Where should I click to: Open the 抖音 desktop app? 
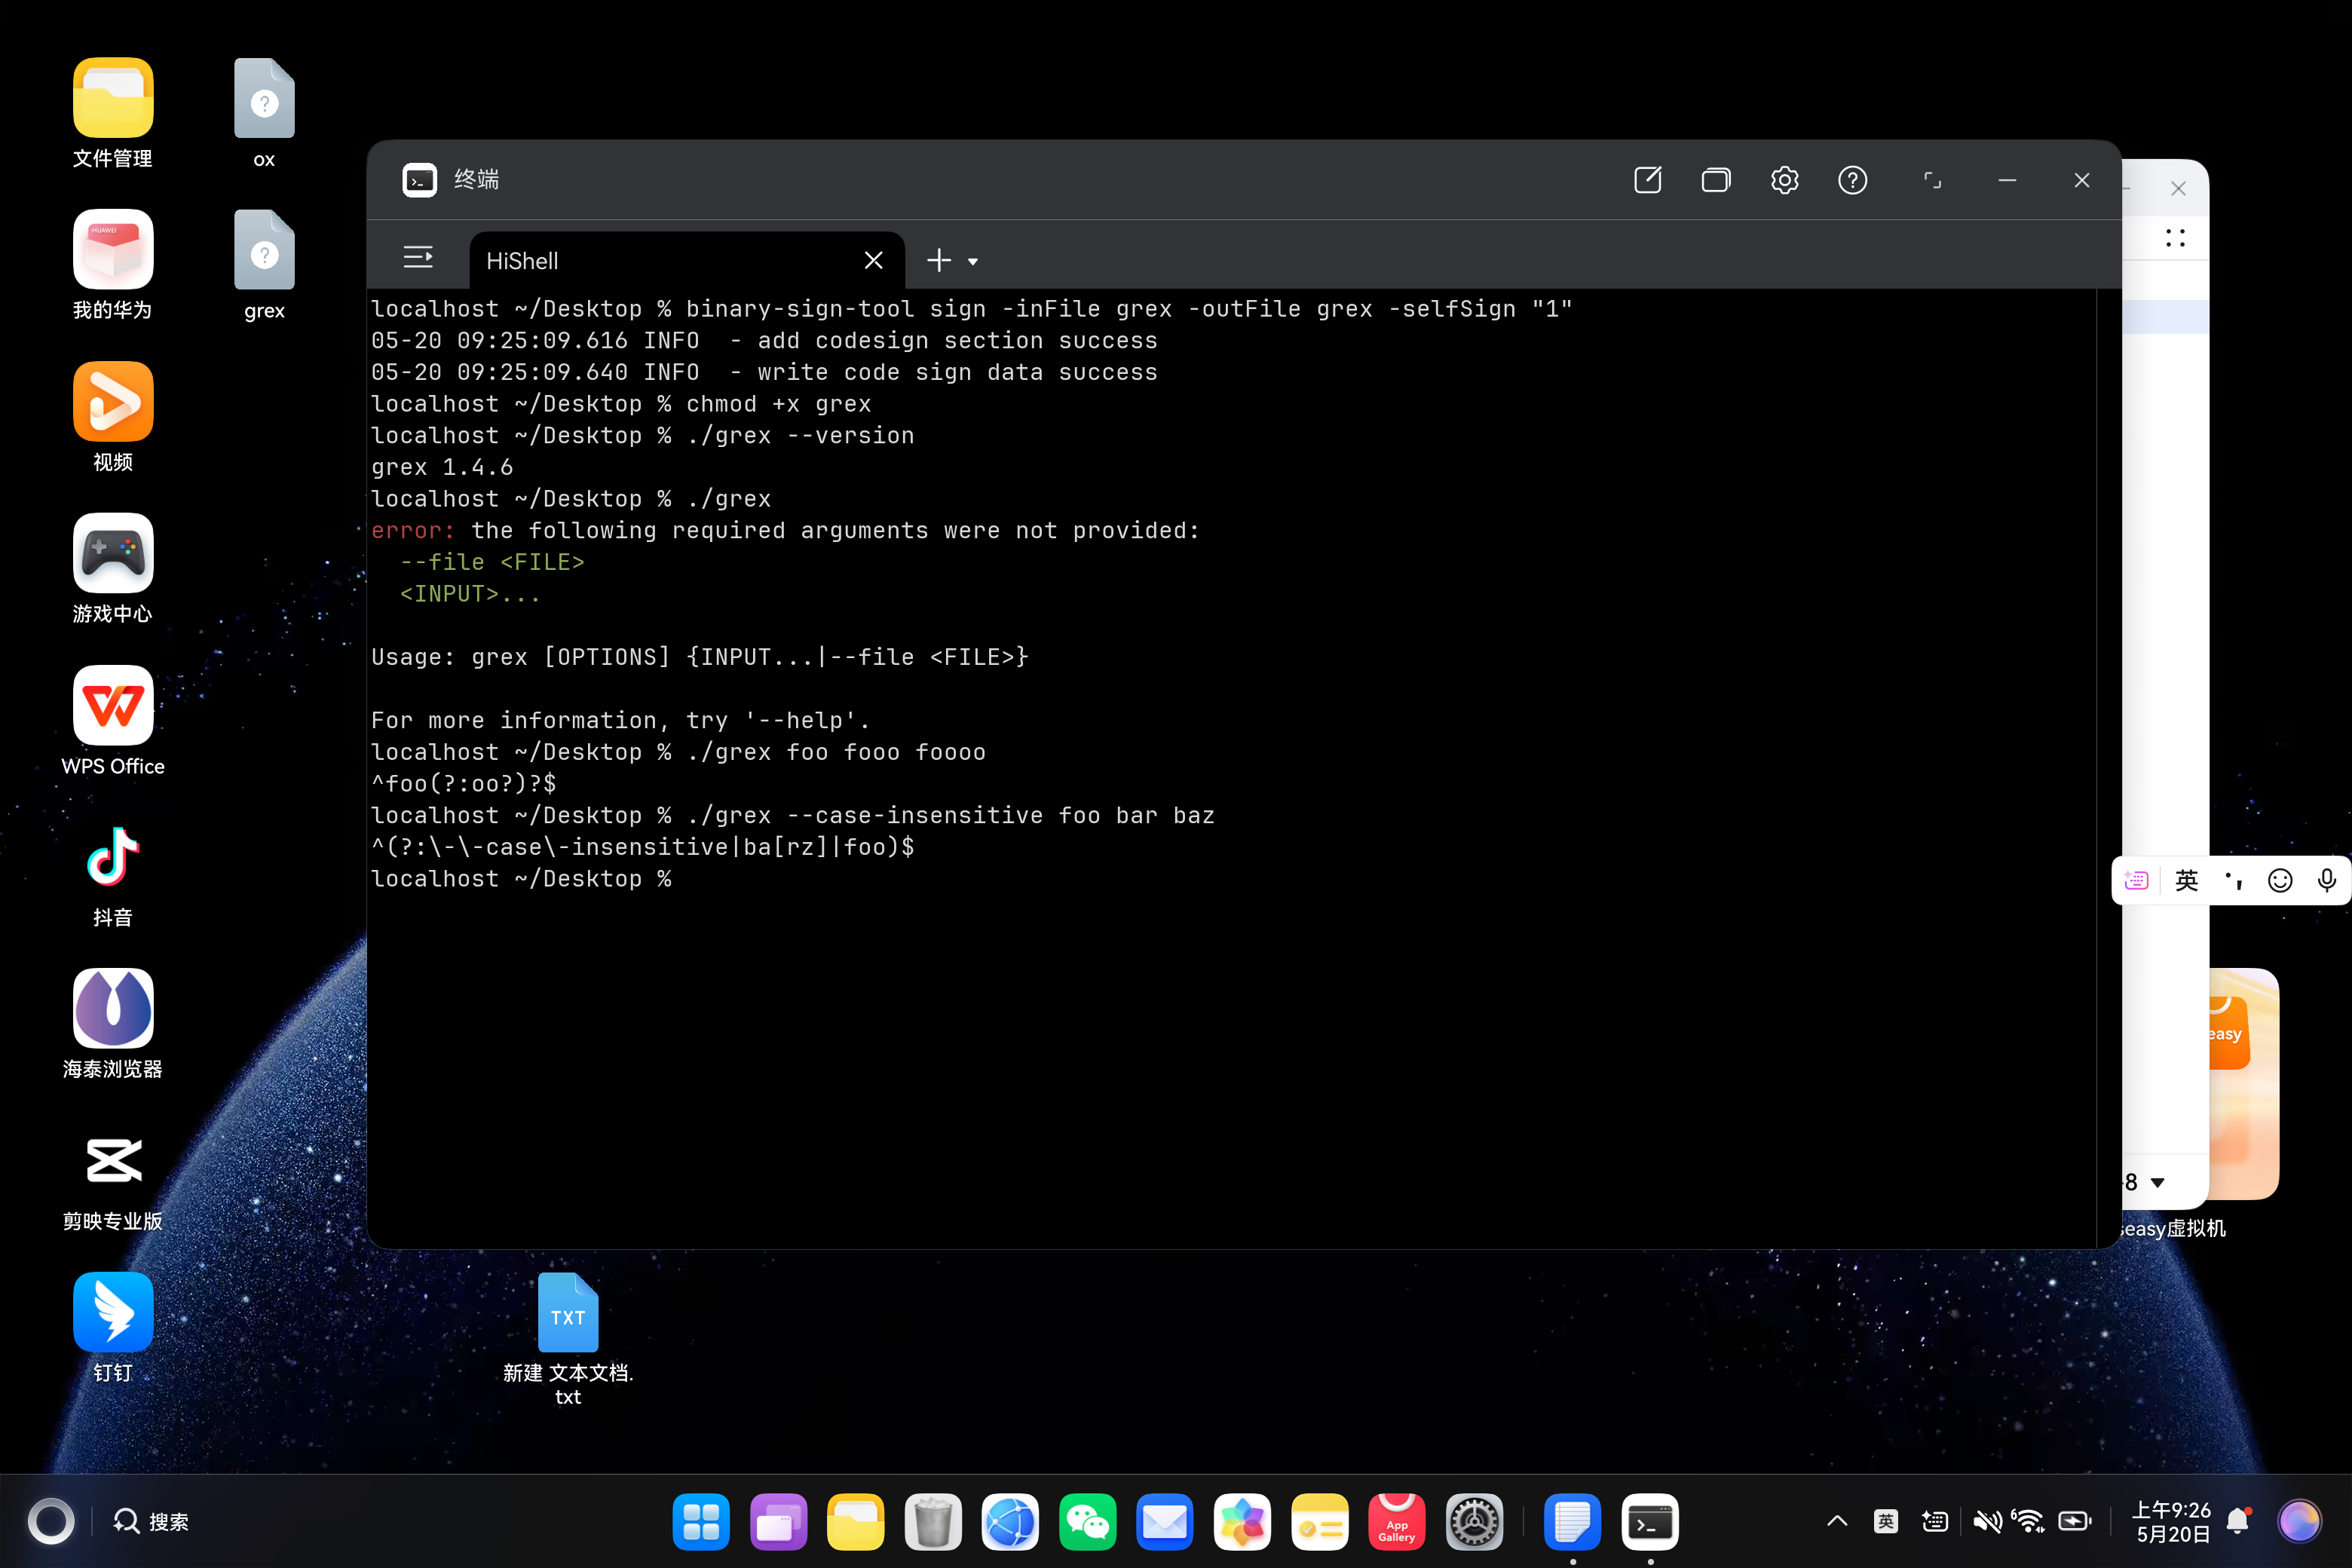(x=113, y=857)
